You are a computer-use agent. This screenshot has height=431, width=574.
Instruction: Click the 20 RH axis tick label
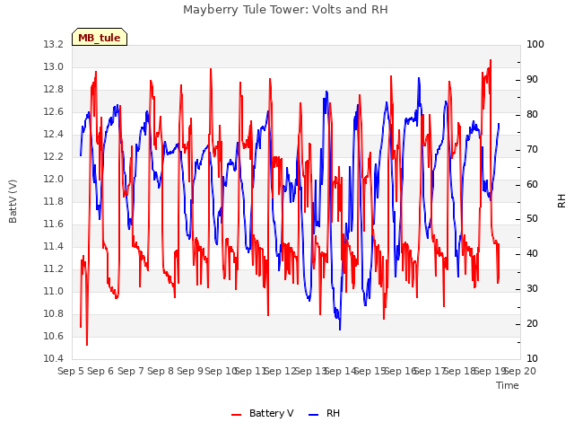pyautogui.click(x=532, y=323)
